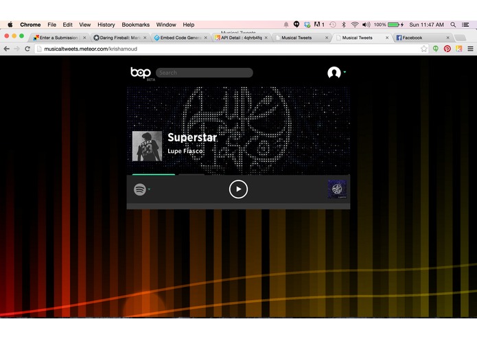The width and height of the screenshot is (477, 339).
Task: Click the track progress bar
Action: (238, 206)
